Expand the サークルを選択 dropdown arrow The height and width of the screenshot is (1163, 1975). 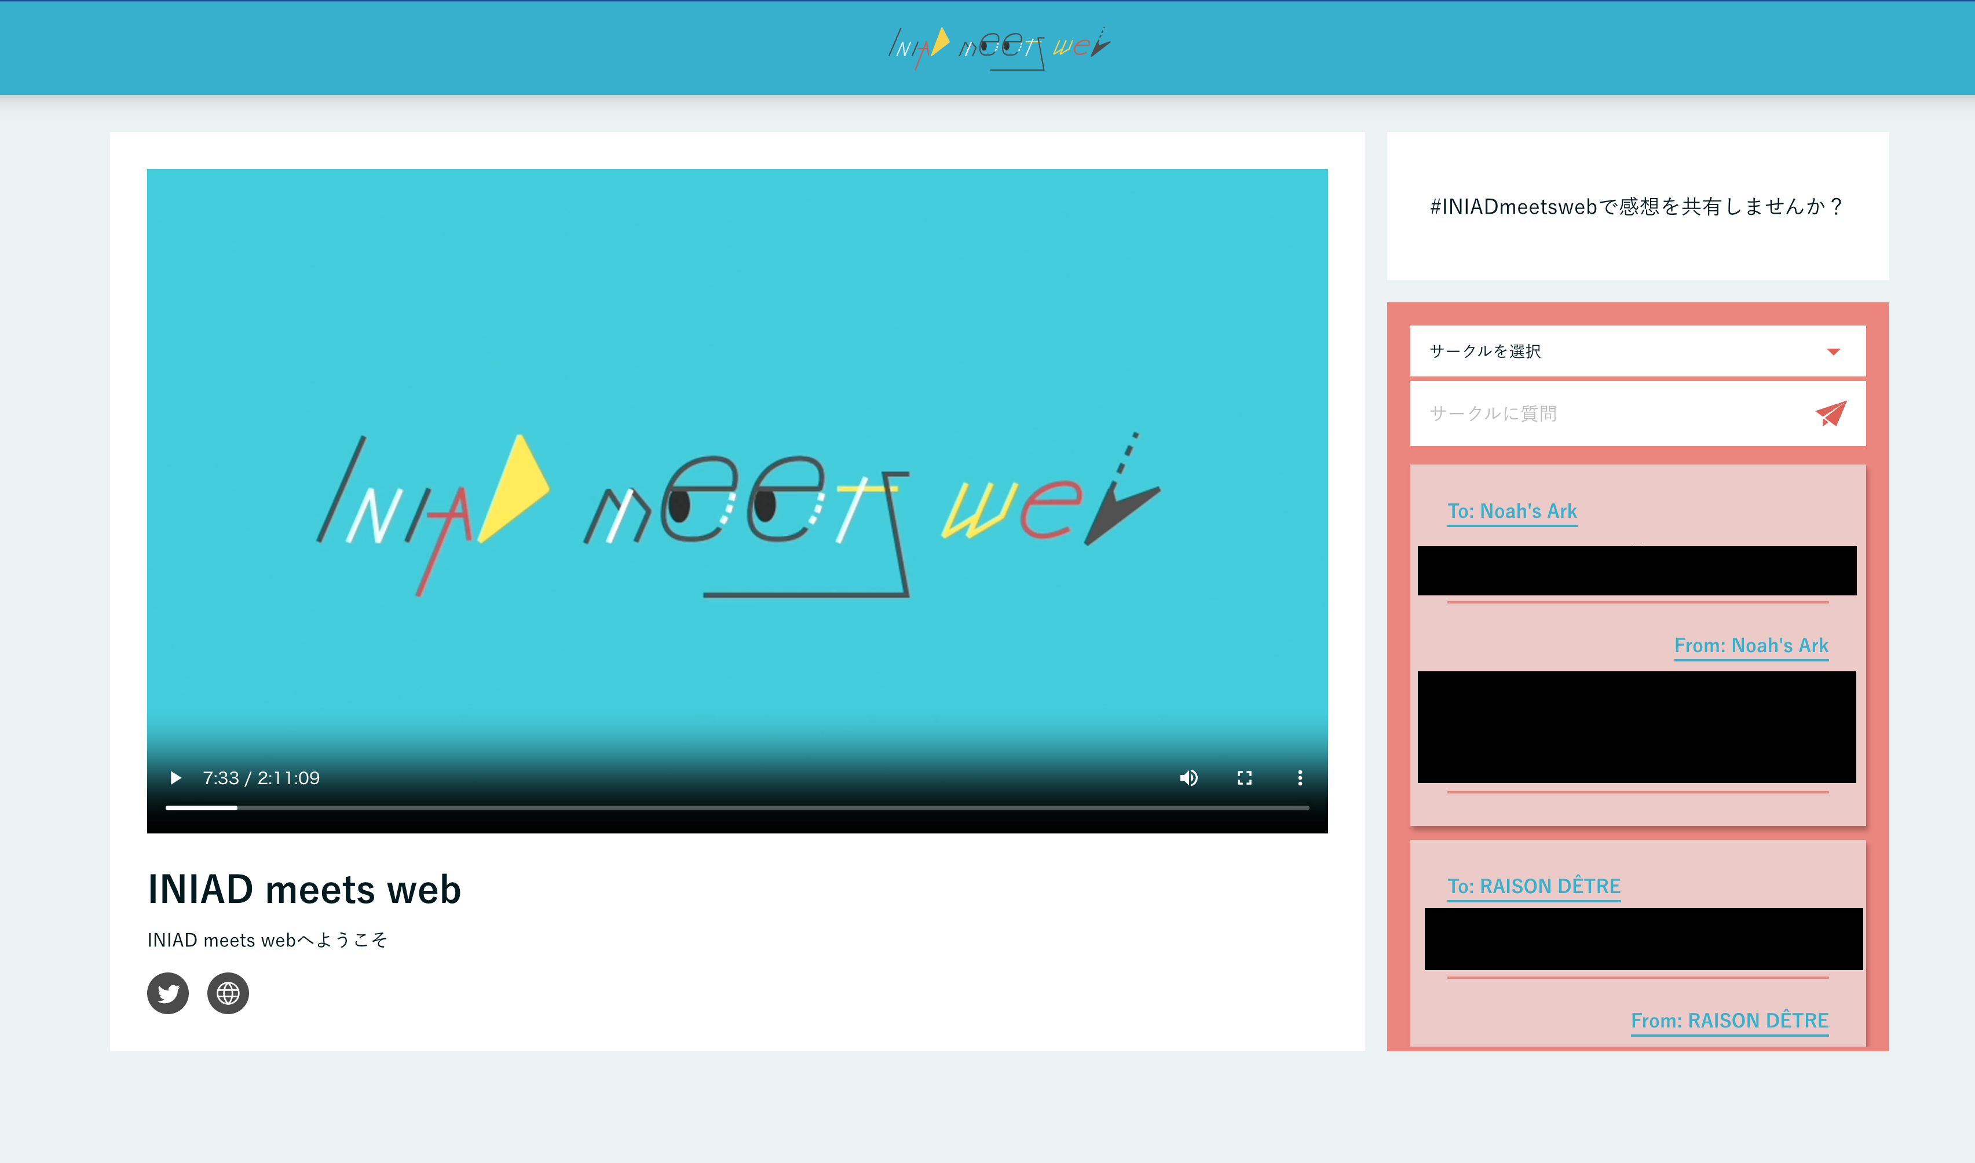click(x=1833, y=352)
